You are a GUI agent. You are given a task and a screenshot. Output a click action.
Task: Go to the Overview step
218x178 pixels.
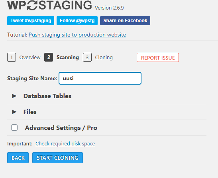[30, 57]
